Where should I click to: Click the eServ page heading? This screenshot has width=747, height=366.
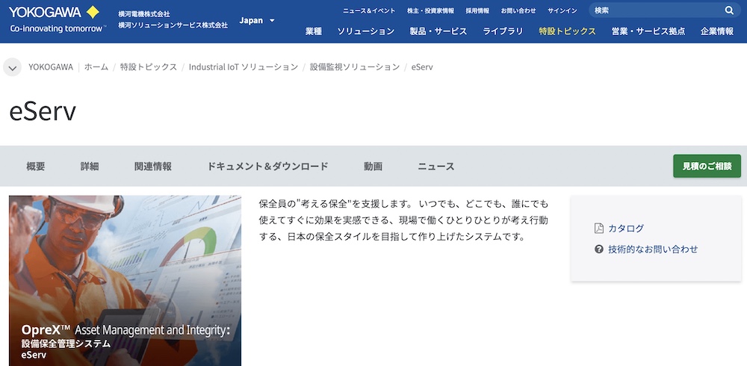(x=43, y=112)
